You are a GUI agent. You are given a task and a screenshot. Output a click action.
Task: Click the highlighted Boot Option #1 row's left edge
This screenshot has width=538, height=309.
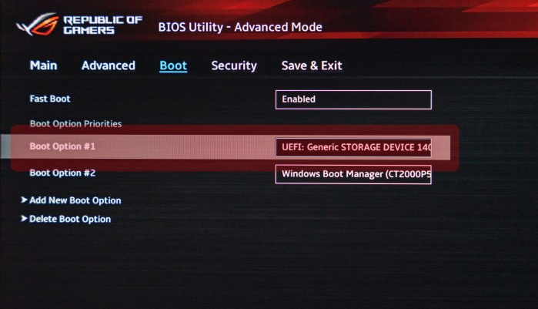coord(5,146)
